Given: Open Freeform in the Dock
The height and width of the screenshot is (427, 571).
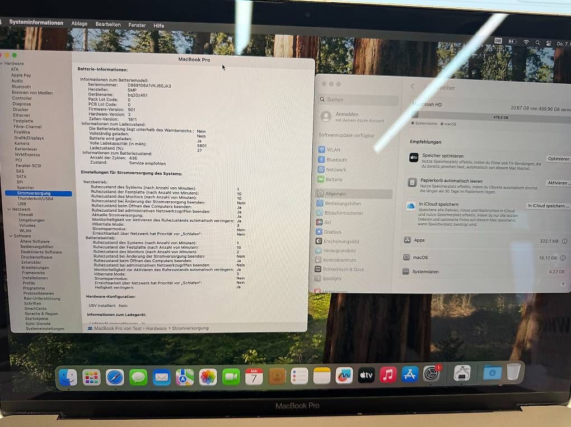Looking at the screenshot, I should pyautogui.click(x=344, y=376).
